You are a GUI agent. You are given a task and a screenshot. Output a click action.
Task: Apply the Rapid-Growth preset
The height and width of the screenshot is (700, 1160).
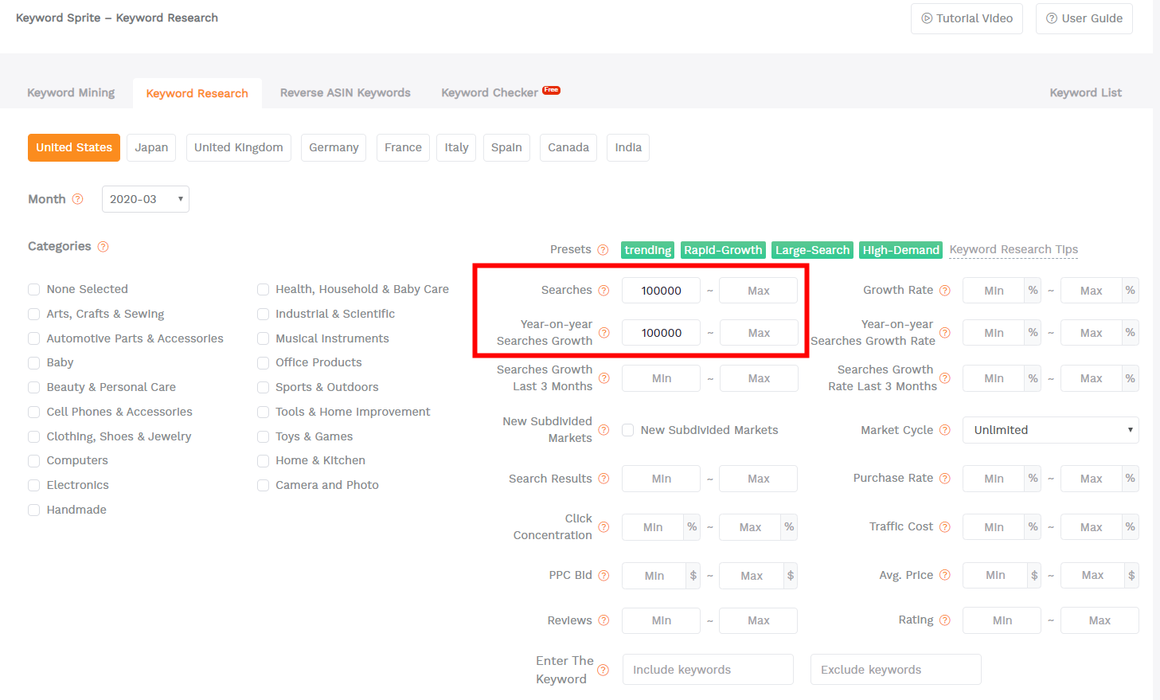coord(723,250)
